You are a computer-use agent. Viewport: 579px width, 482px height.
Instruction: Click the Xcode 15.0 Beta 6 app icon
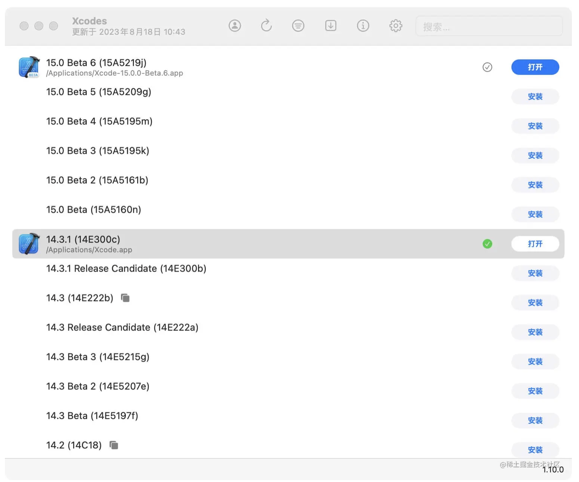point(29,67)
